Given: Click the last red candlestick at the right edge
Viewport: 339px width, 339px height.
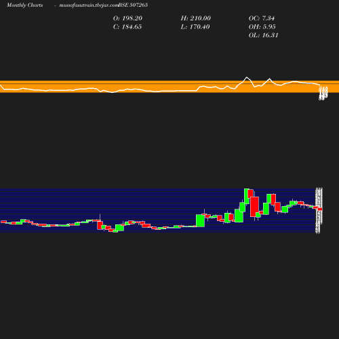Looking at the screenshot, I should point(320,210).
